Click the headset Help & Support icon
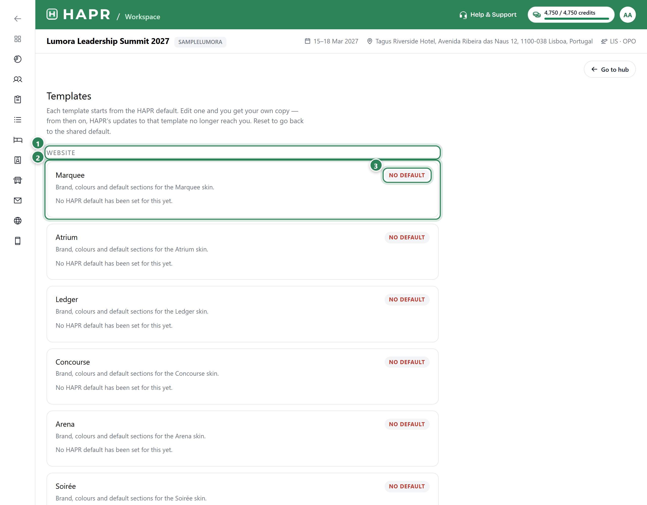Image resolution: width=647 pixels, height=505 pixels. point(463,15)
